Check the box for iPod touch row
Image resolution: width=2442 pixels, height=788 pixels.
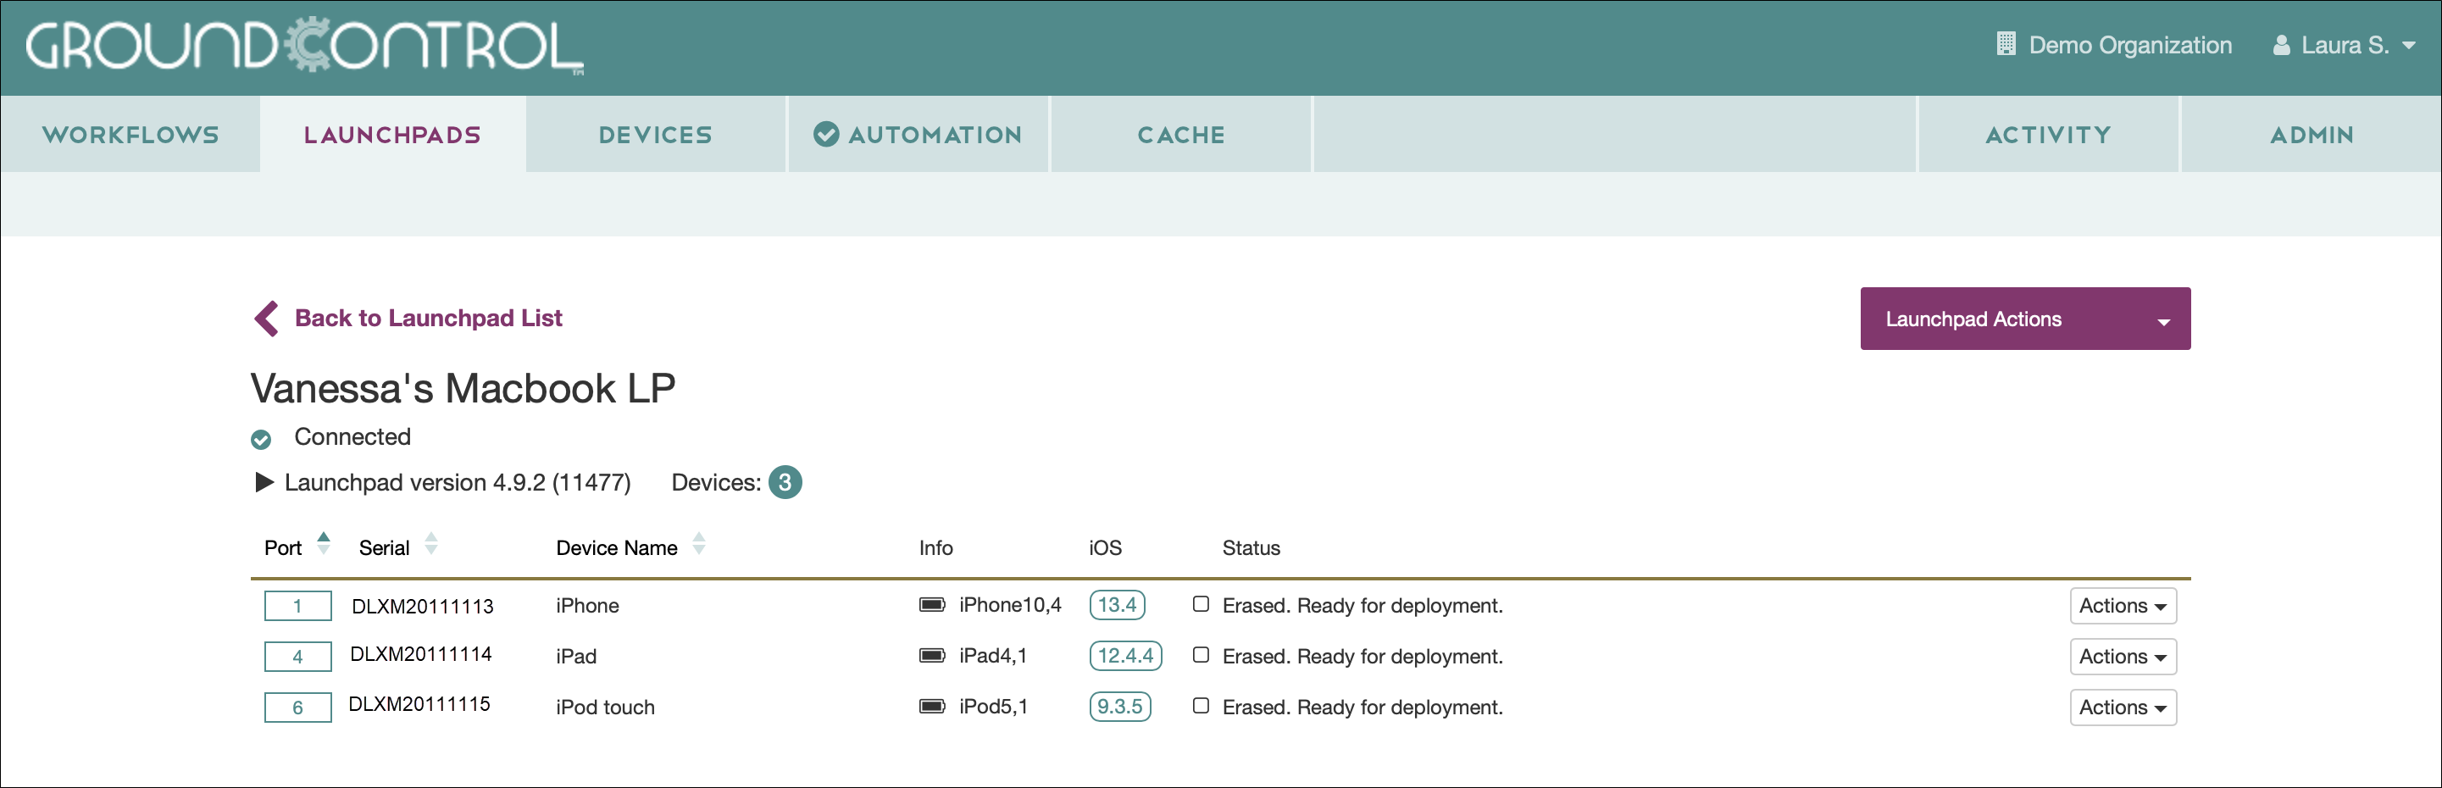click(x=1202, y=706)
